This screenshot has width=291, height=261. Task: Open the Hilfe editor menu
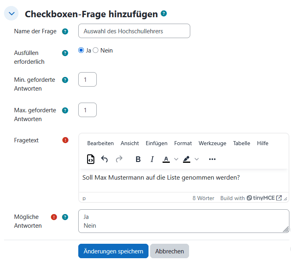[x=263, y=143]
